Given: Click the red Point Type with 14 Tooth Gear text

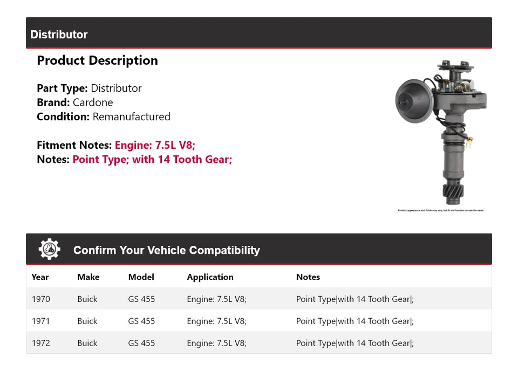Looking at the screenshot, I should coord(152,160).
